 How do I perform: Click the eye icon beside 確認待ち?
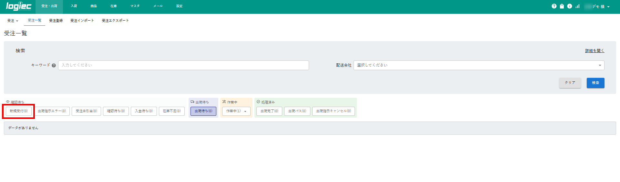(8, 102)
